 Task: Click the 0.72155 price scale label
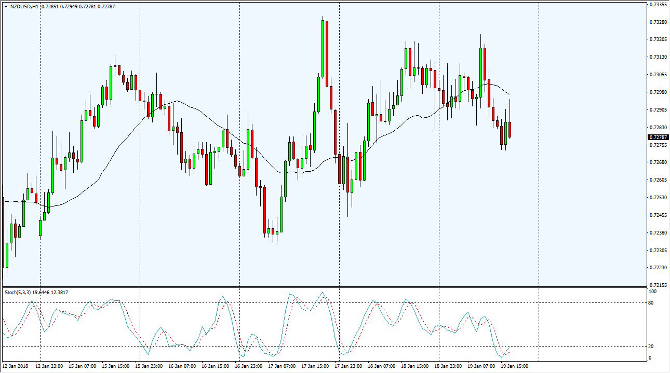(x=658, y=285)
